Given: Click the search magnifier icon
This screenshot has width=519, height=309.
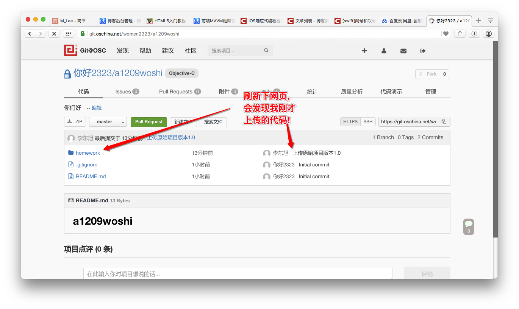Looking at the screenshot, I should point(266,50).
